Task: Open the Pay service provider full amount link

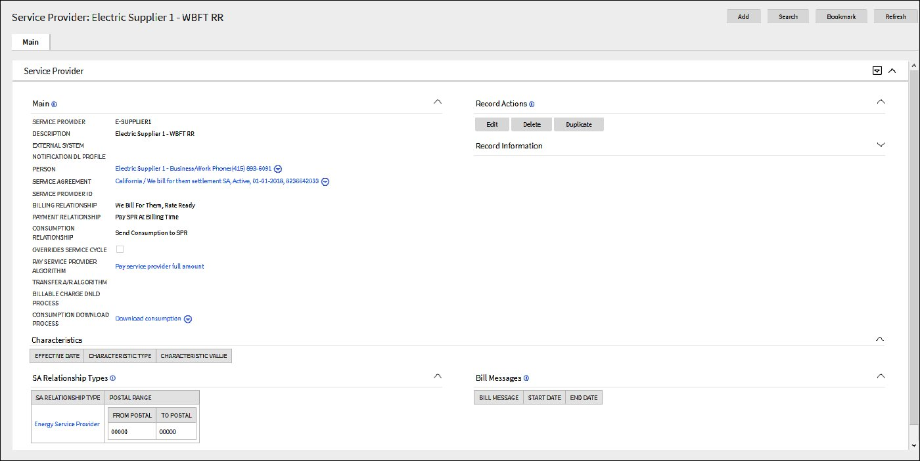Action: 159,266
